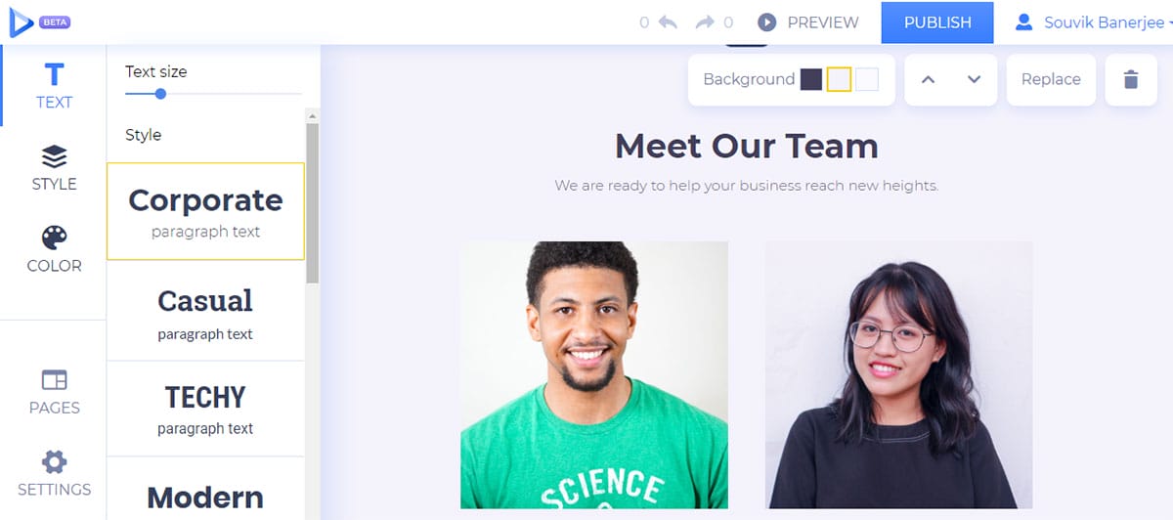Open Souvik Banerjee account dropdown
1173x520 pixels.
point(1093,22)
